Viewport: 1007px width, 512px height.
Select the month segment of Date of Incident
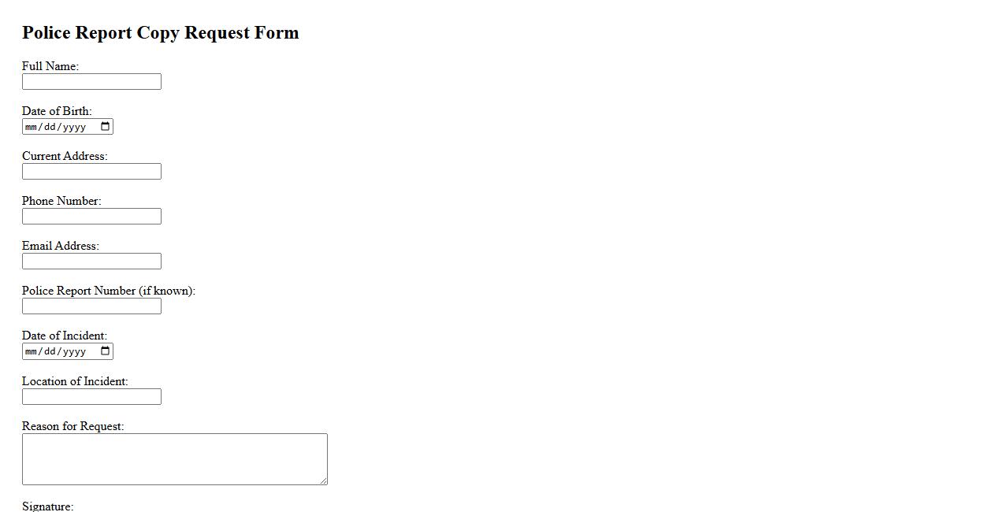point(32,351)
